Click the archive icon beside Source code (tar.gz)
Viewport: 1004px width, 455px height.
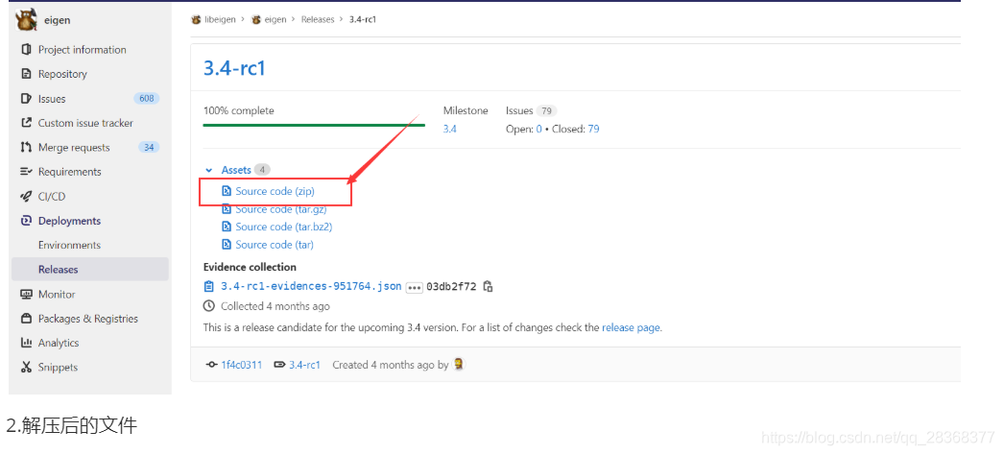coord(226,209)
